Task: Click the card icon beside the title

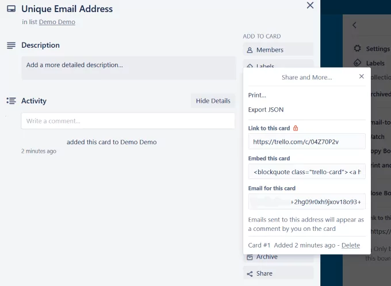Action: tap(11, 9)
